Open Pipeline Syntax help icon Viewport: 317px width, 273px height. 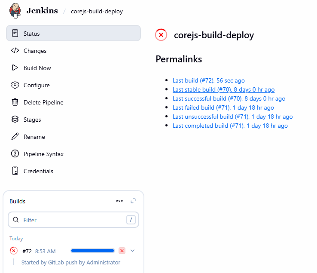pos(15,154)
